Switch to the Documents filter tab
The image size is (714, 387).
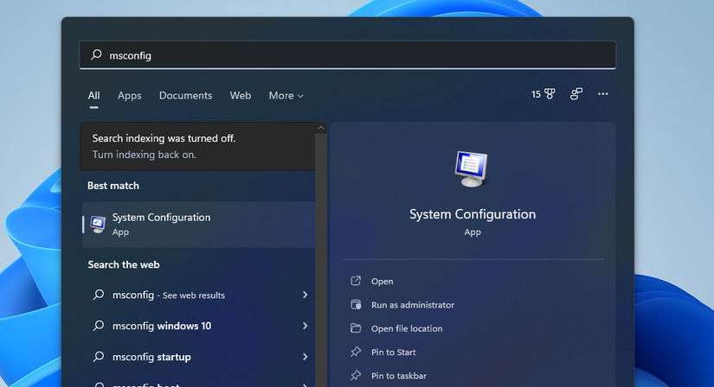point(185,96)
